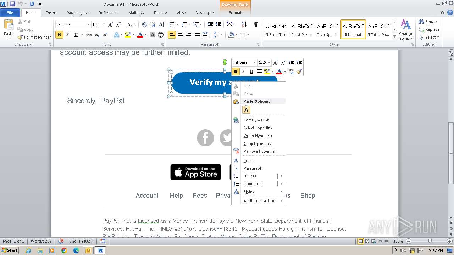This screenshot has height=255, width=454.
Task: Click the Change Styles icon
Action: pos(406,30)
